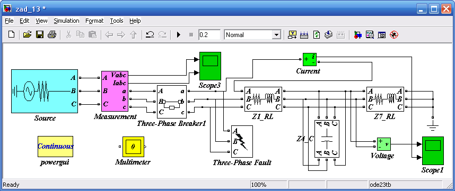Redo action icon
The height and width of the screenshot is (191, 455).
162,35
